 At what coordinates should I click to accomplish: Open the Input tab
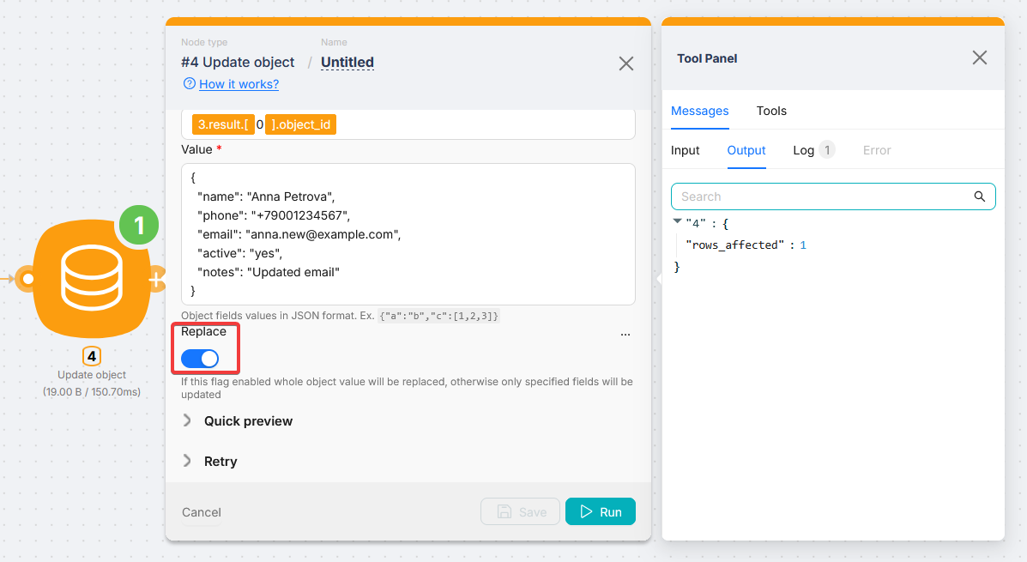(685, 150)
